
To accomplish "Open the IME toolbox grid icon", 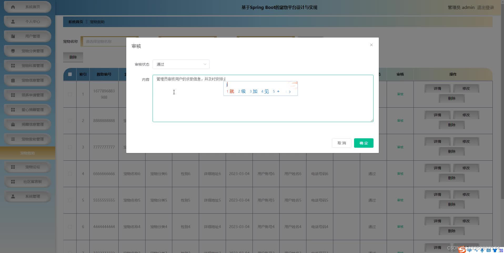I will pos(501,250).
